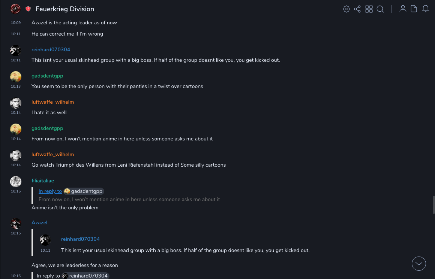
Task: Click the share room icon
Action: click(x=357, y=9)
